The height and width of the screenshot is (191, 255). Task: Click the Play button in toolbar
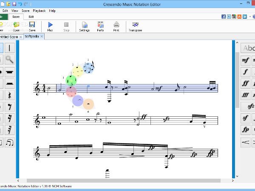pyautogui.click(x=50, y=26)
